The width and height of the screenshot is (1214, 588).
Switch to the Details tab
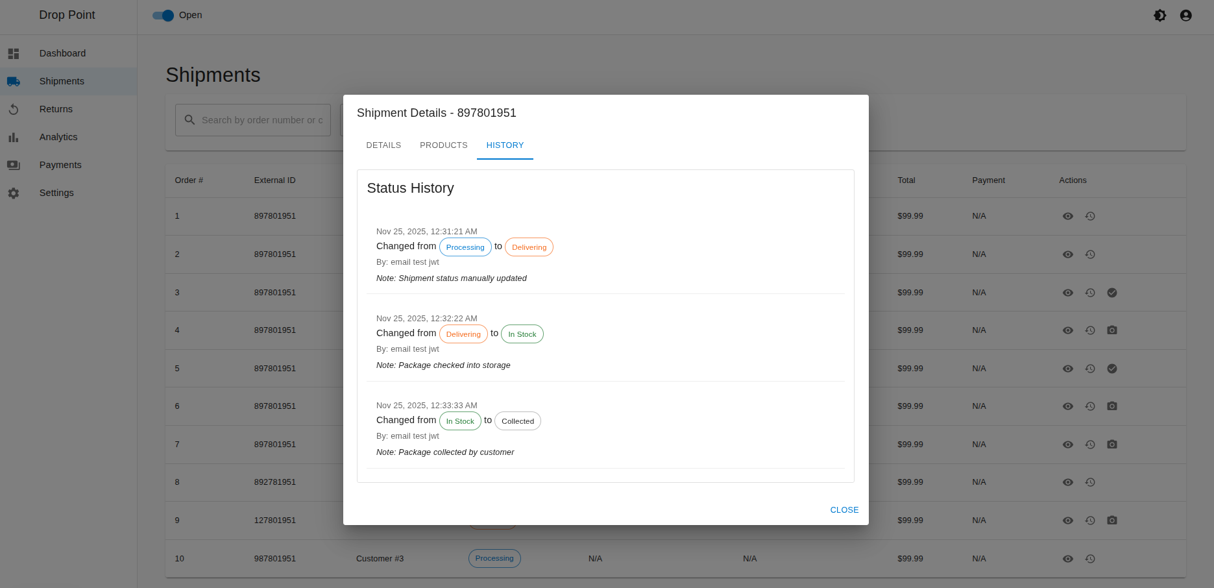click(383, 145)
